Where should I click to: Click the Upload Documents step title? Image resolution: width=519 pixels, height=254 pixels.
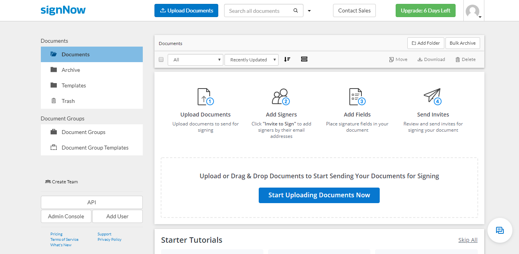click(205, 115)
